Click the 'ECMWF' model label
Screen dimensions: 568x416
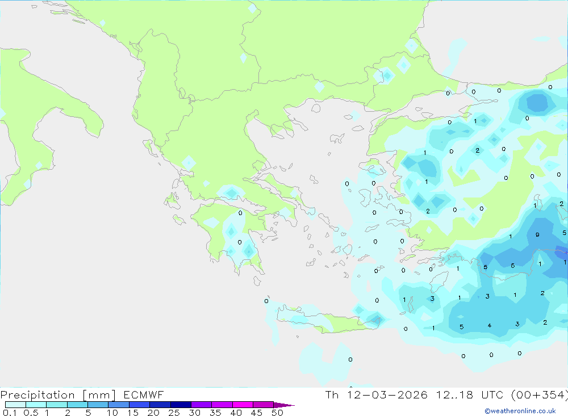pos(144,394)
